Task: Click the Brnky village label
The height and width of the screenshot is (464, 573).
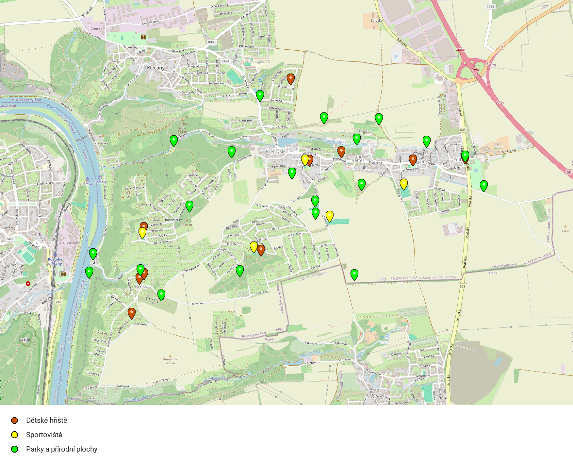Action: [141, 287]
